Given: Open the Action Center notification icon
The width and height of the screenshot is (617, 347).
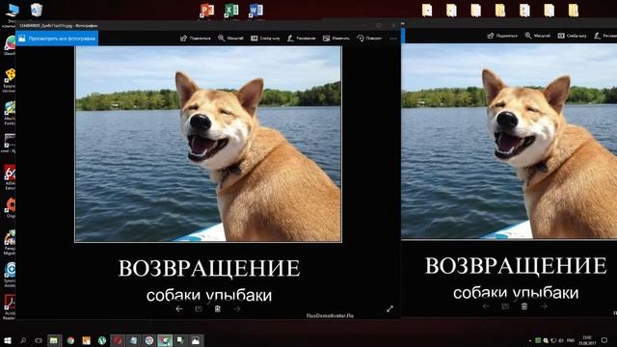Looking at the screenshot, I should [x=604, y=340].
